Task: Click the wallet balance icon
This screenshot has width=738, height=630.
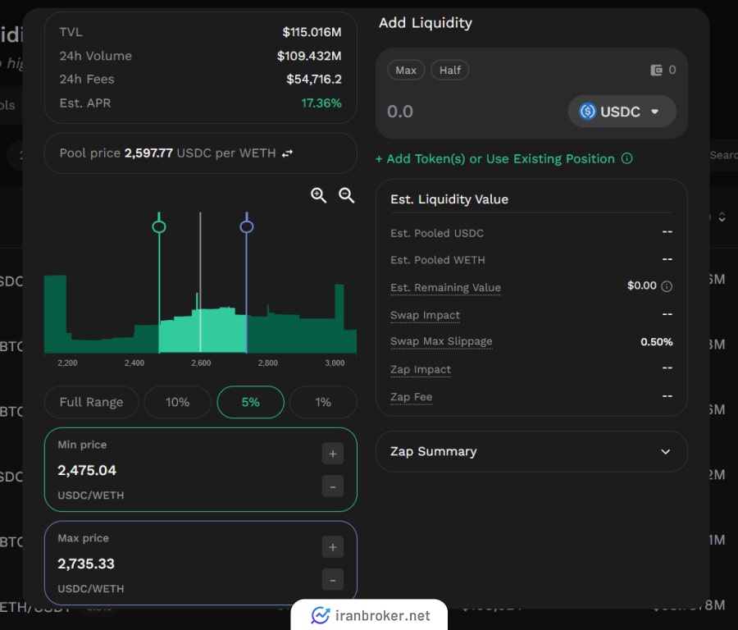Action: tap(656, 71)
